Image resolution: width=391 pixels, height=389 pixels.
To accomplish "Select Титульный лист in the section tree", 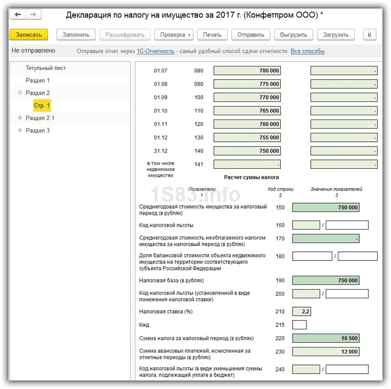I will coord(45,68).
